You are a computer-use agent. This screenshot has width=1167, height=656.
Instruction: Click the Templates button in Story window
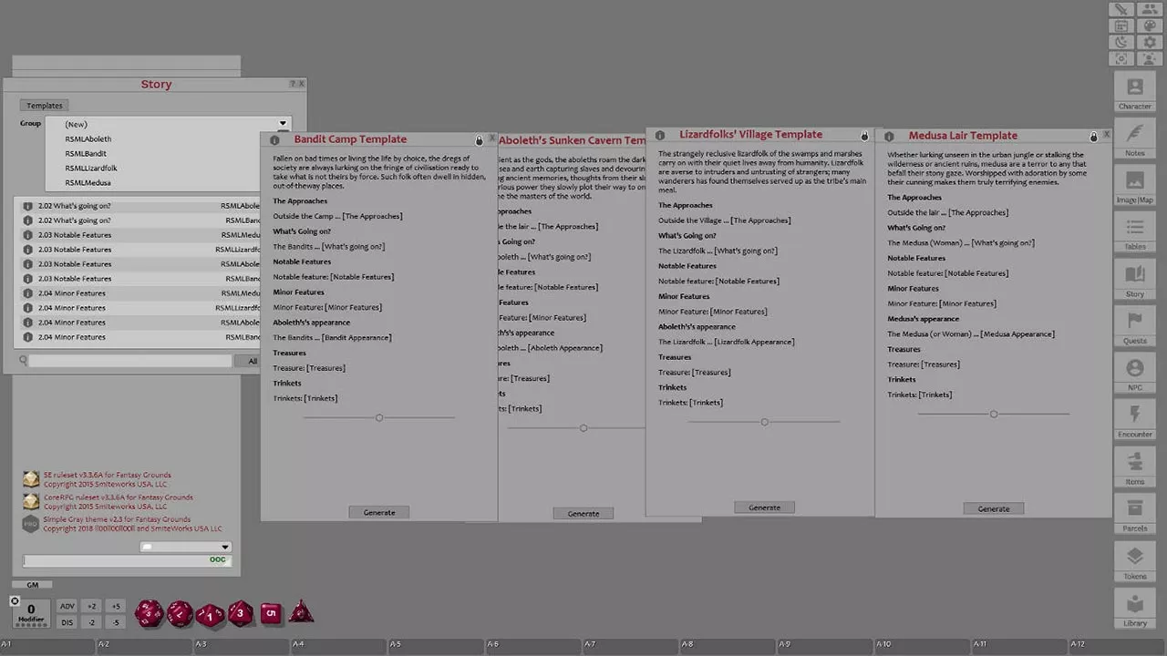tap(44, 106)
